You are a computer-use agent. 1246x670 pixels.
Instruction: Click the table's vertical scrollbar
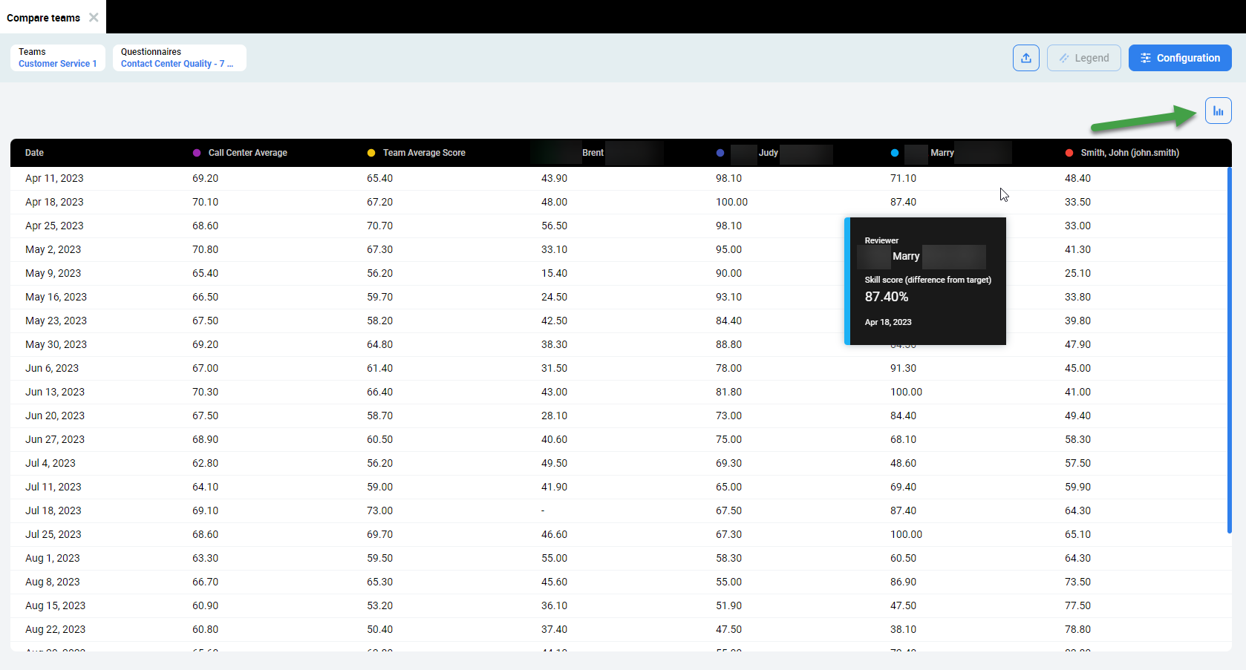pos(1229,349)
